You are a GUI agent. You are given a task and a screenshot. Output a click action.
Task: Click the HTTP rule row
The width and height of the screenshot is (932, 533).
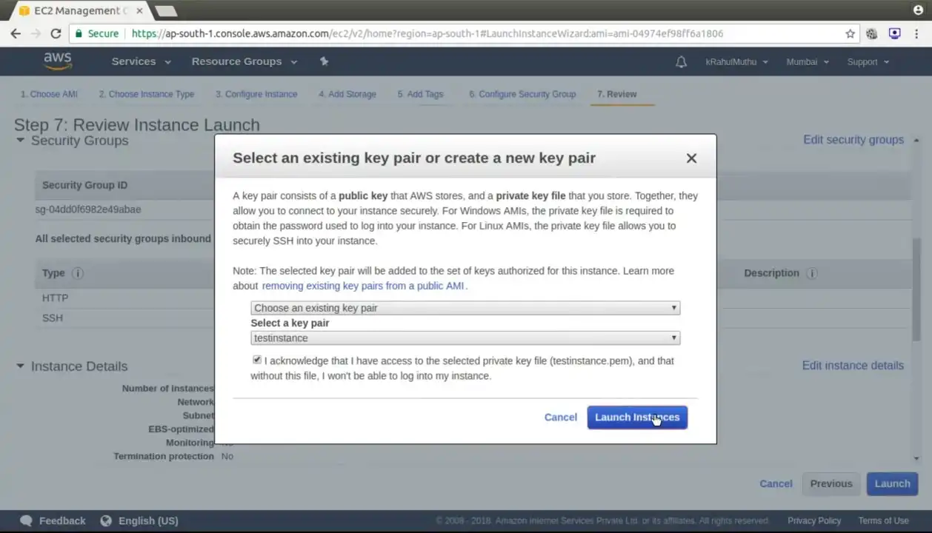[55, 298]
